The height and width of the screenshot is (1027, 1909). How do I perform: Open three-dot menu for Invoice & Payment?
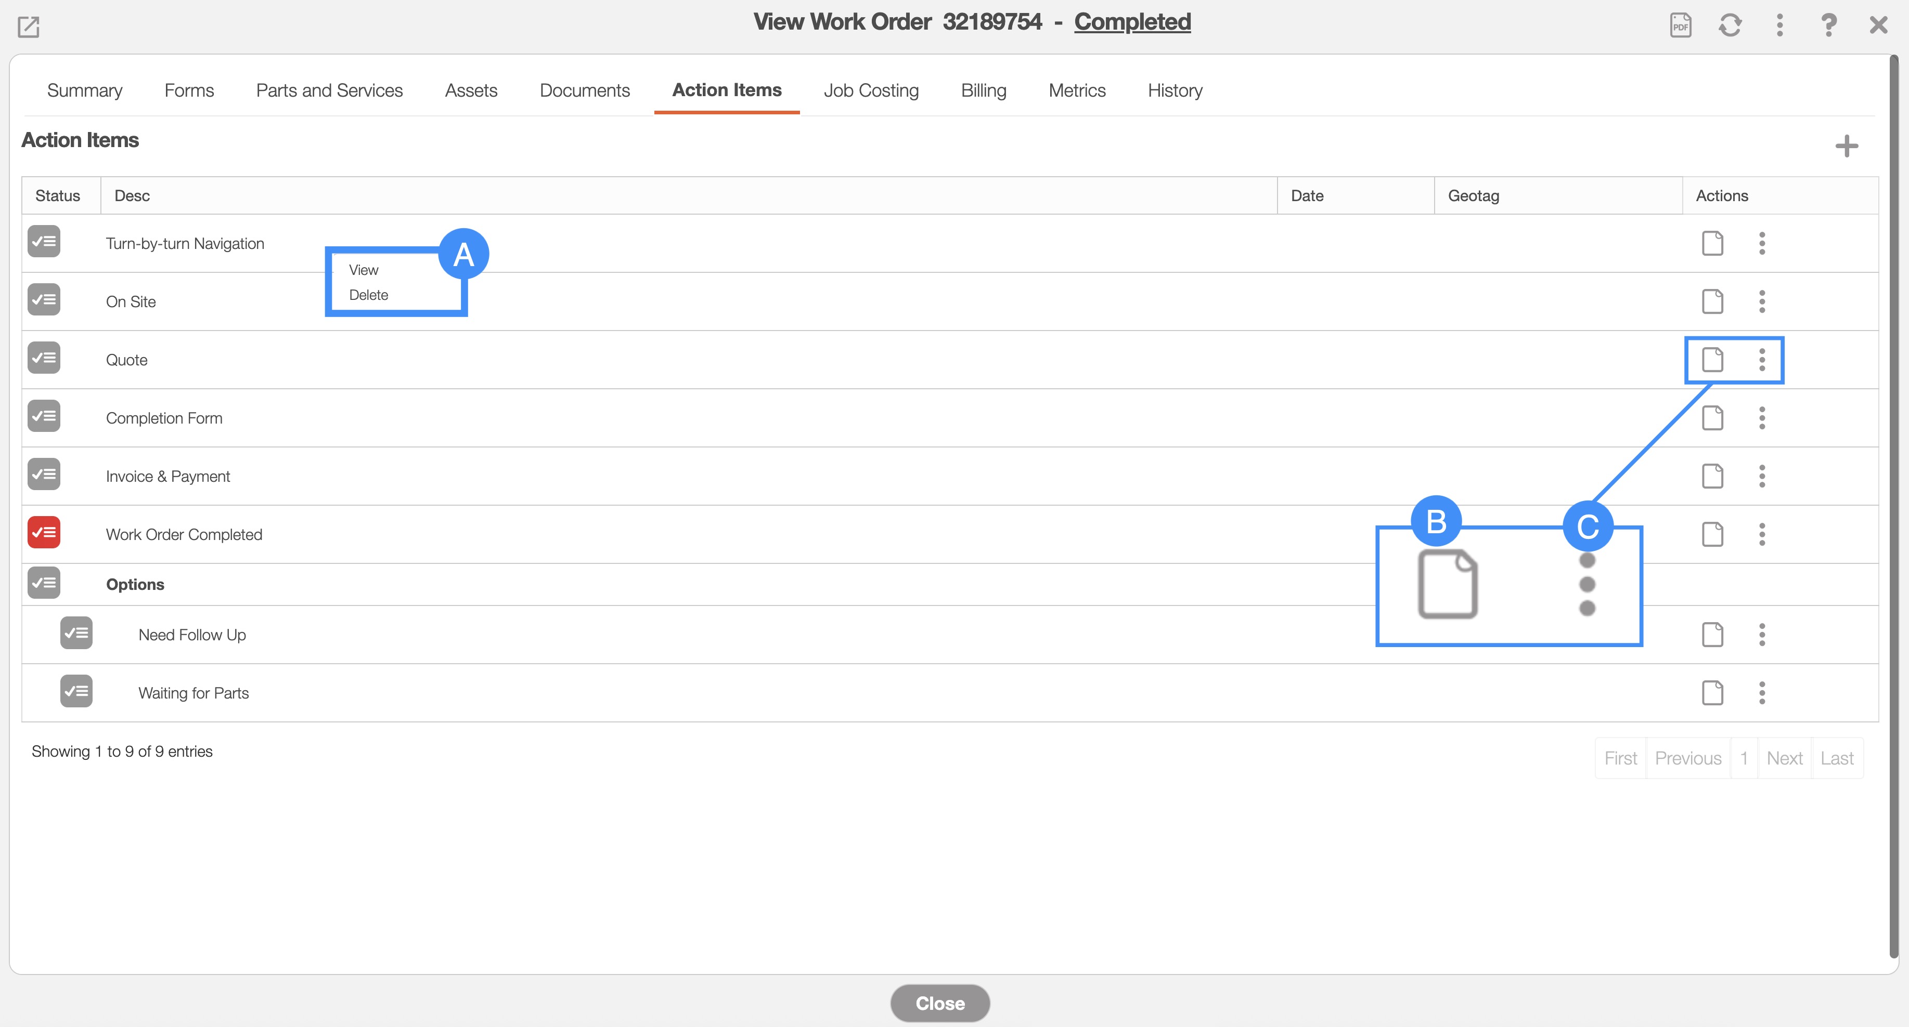pos(1761,476)
